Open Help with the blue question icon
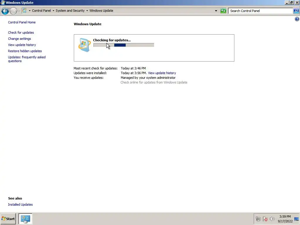Screen dimensions: 300x225 point(297,19)
